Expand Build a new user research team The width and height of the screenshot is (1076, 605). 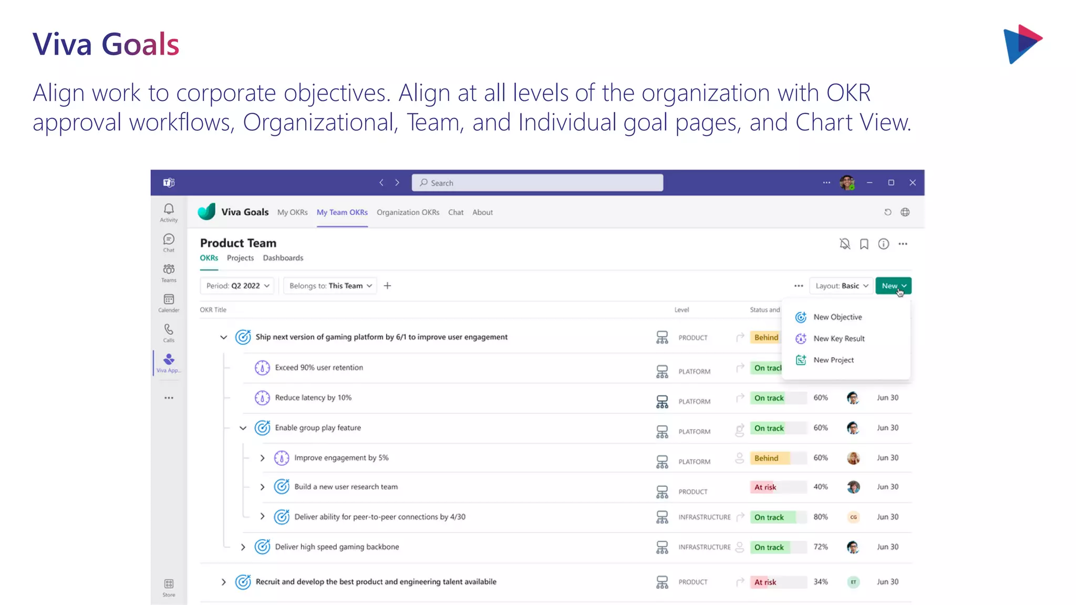click(x=262, y=487)
